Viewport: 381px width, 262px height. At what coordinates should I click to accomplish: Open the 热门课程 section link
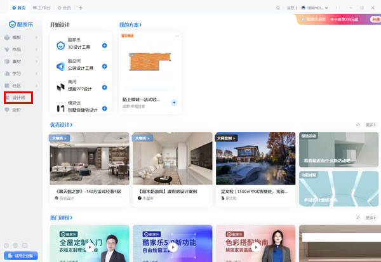pos(61,218)
